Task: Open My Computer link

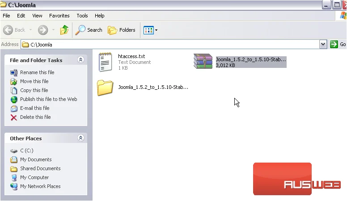Action: pos(34,177)
